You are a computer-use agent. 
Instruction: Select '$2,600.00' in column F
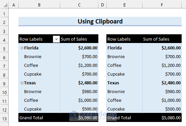pyautogui.click(x=162, y=48)
